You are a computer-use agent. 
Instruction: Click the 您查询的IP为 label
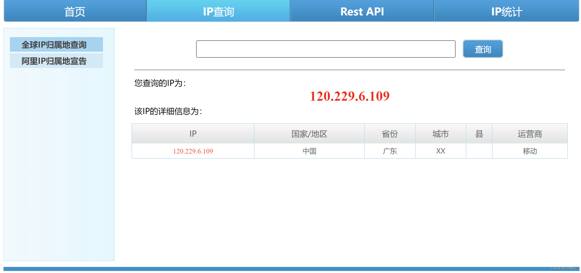160,83
